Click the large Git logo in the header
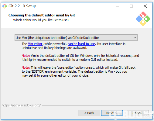Image resolution: width=154 pixels, height=121 pixels. click(x=143, y=19)
